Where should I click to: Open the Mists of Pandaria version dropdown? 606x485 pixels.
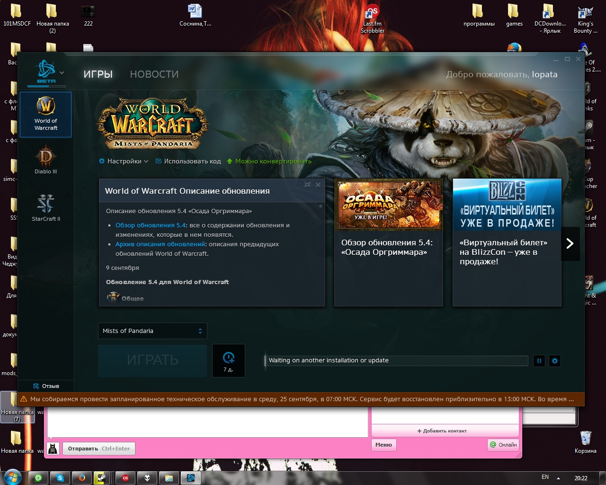coord(152,331)
